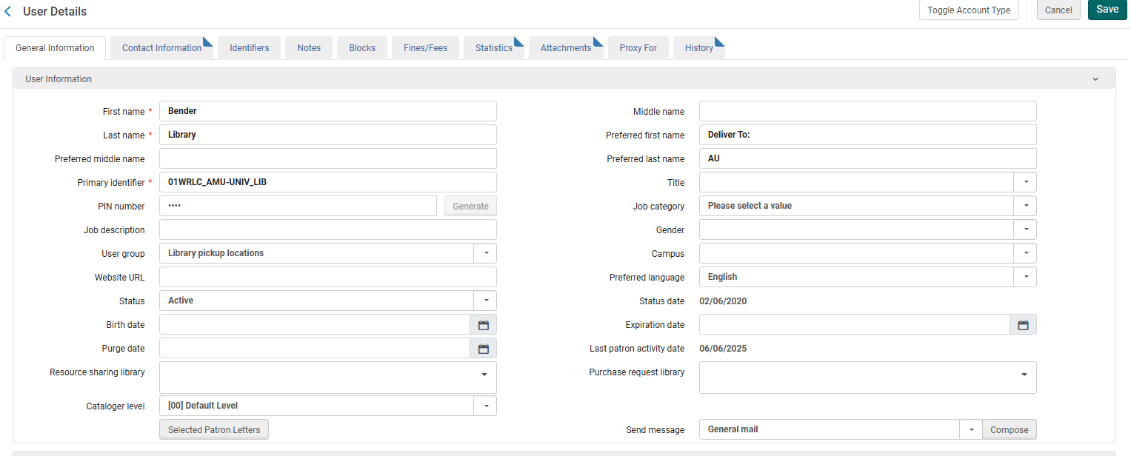
Task: Open the Purge date calendar picker
Action: 483,349
